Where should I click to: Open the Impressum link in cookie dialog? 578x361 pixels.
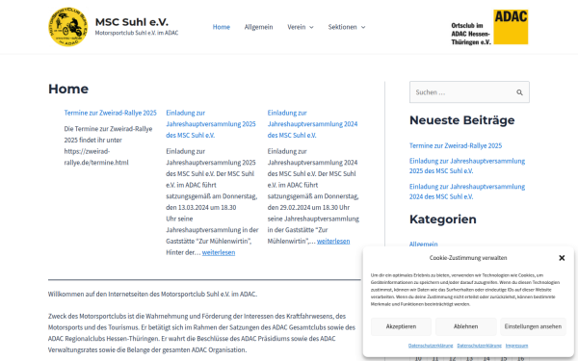(x=516, y=346)
